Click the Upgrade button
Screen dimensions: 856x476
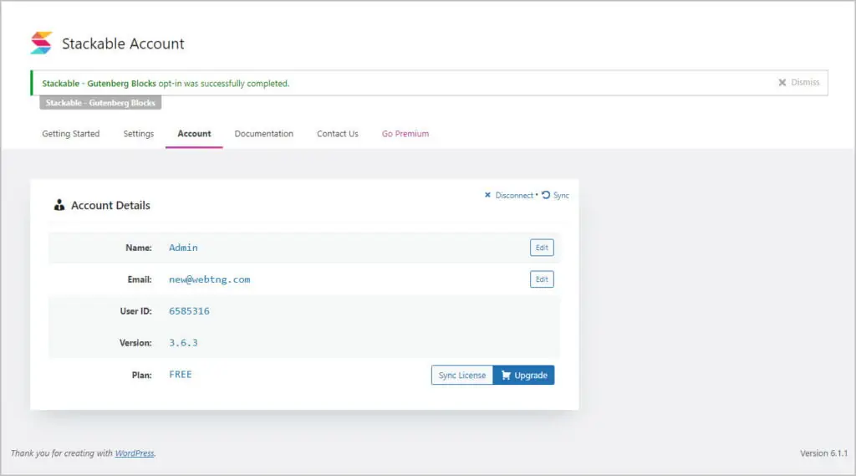click(x=523, y=375)
